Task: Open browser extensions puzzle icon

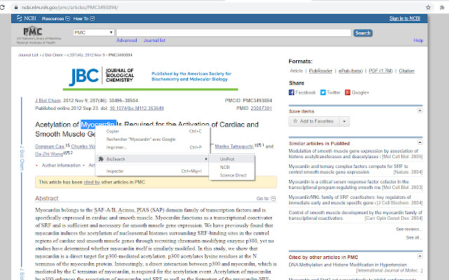Action: pos(442,8)
